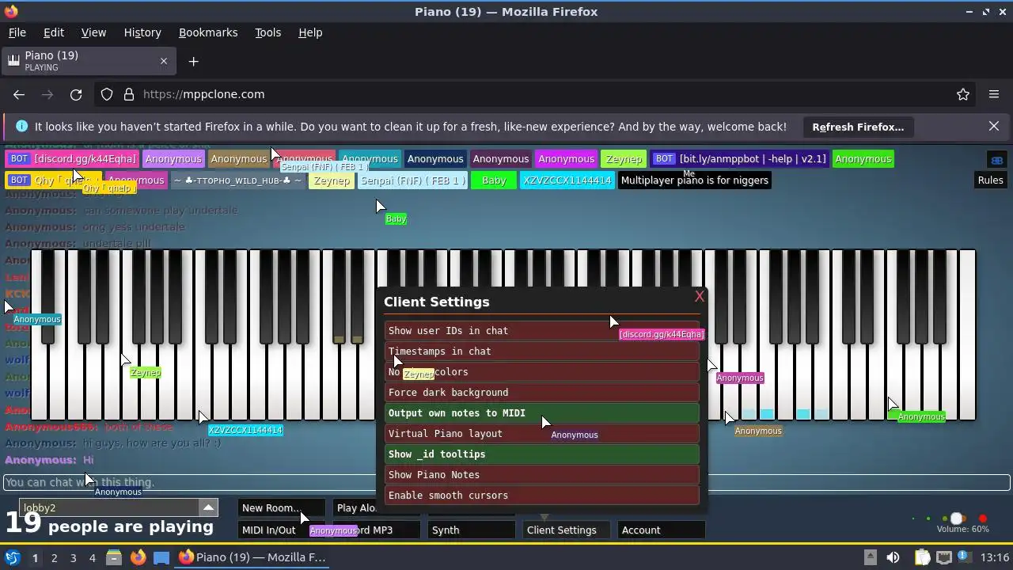Image resolution: width=1013 pixels, height=570 pixels.
Task: Reload the mppclone.com page
Action: point(76,94)
